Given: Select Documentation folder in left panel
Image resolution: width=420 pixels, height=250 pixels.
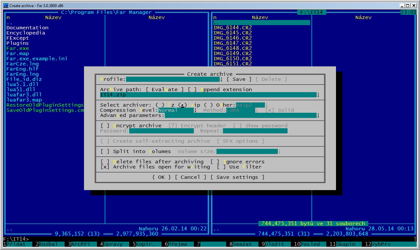Looking at the screenshot, I should pos(27,28).
